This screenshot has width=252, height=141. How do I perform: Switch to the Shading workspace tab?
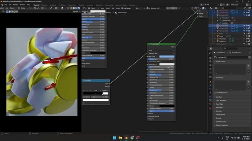click(82, 5)
